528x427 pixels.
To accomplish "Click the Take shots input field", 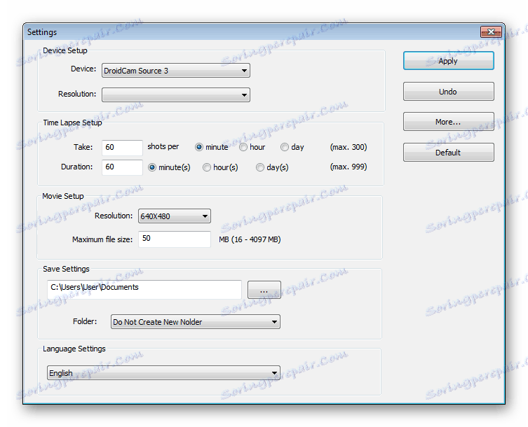I will pos(122,148).
